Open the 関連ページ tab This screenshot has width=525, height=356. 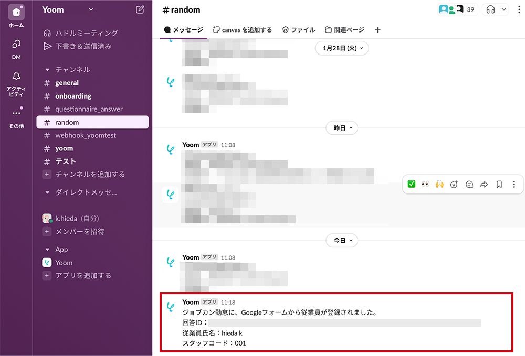click(344, 30)
